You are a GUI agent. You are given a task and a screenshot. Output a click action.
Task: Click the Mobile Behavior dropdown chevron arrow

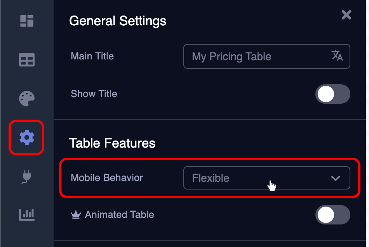[335, 178]
